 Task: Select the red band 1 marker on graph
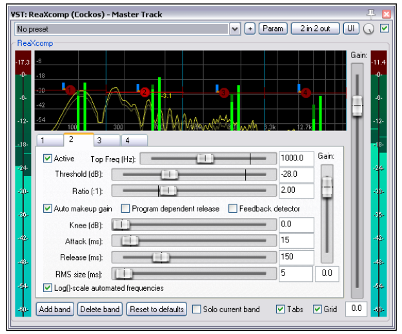pyautogui.click(x=70, y=90)
